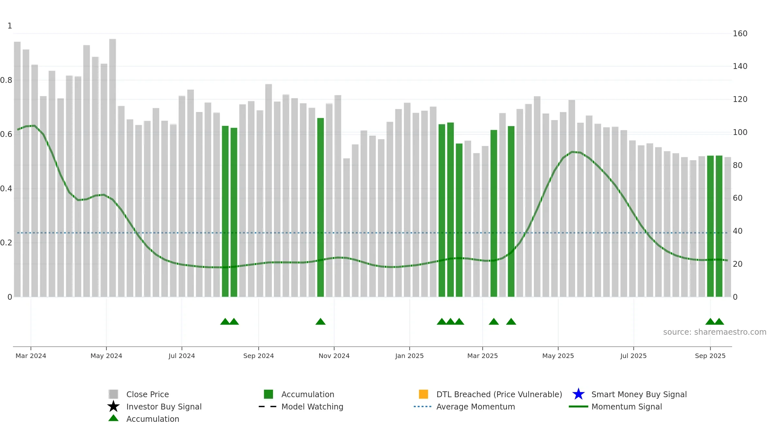Click the dashed Model Watching legend line

(x=268, y=407)
